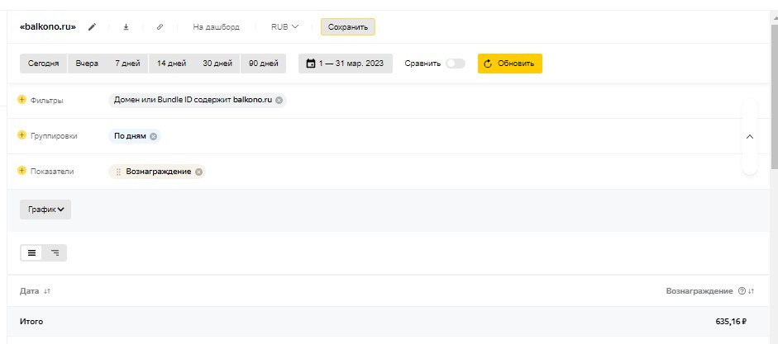Add a grouping with the plus icon

22,135
